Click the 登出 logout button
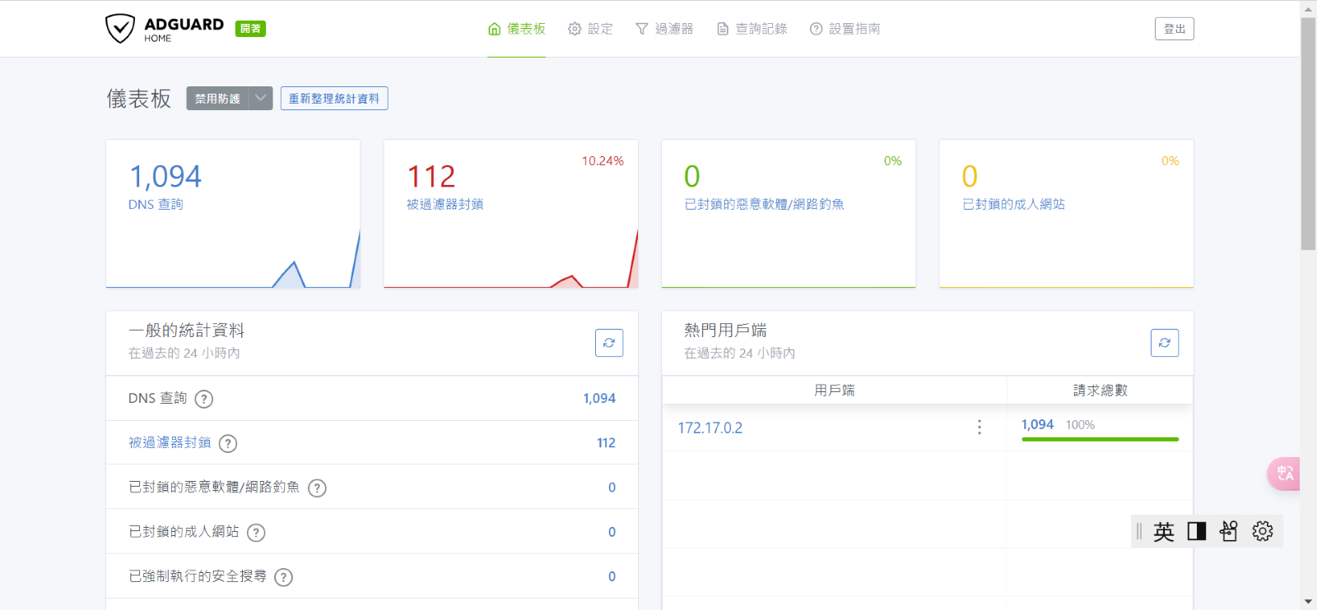This screenshot has width=1317, height=610. coord(1174,29)
